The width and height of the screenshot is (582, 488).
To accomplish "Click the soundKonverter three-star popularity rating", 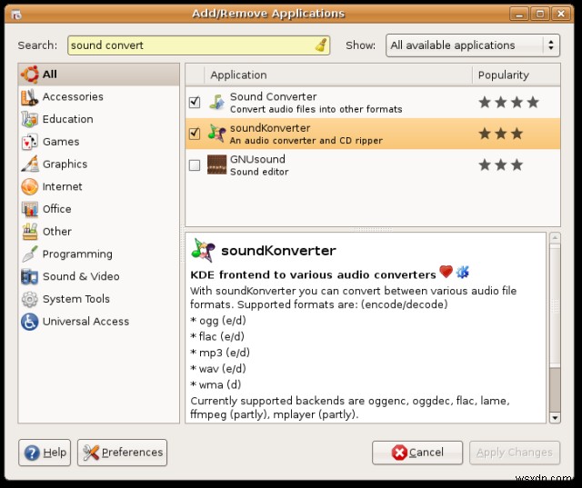I will click(x=500, y=134).
